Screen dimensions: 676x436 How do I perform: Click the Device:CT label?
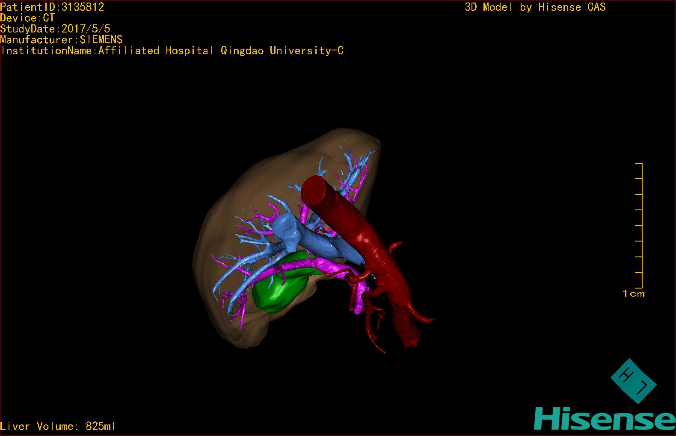point(27,18)
